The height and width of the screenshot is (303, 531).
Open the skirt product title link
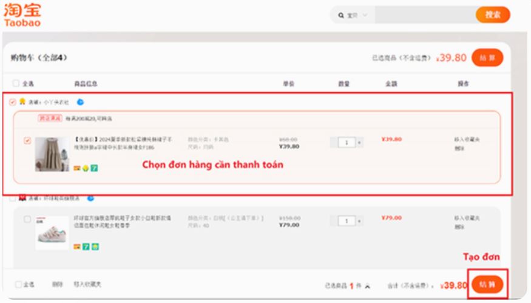tap(123, 143)
